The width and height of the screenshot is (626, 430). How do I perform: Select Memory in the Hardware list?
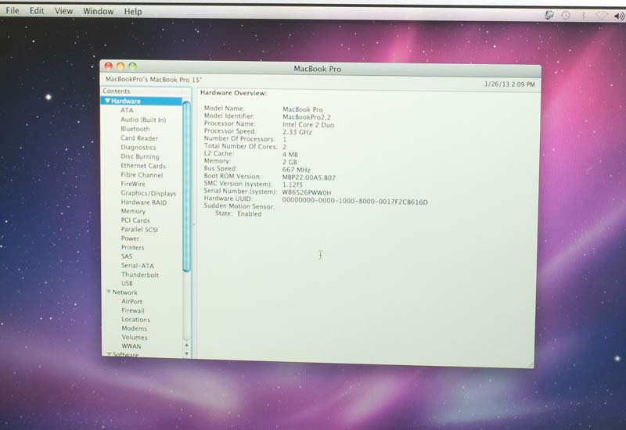133,211
